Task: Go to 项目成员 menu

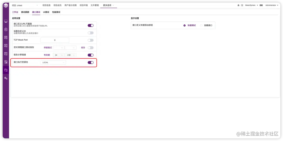Action: [x=57, y=6]
